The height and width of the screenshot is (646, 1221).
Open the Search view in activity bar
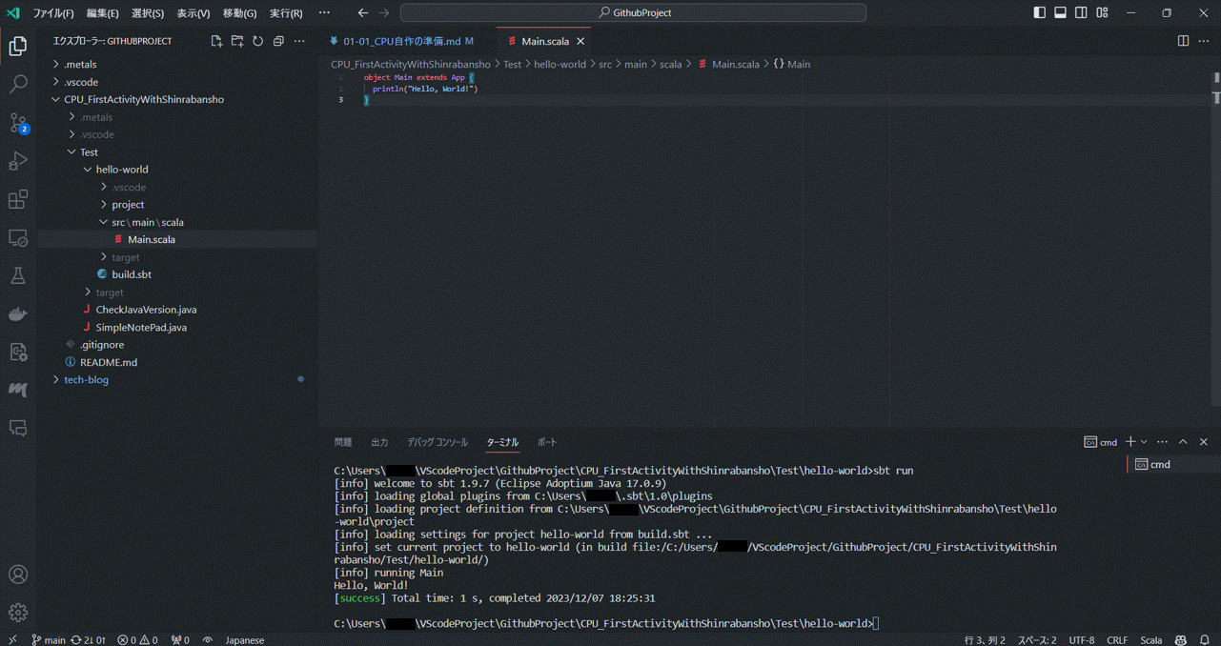(18, 85)
